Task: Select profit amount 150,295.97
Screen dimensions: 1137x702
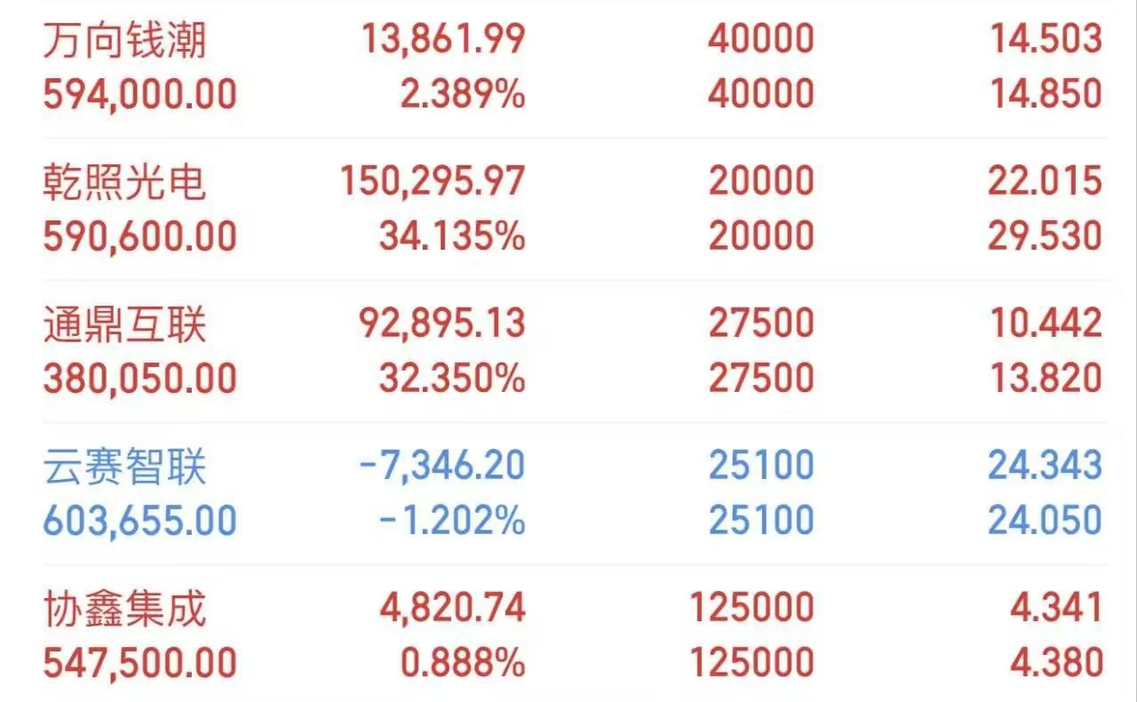Action: pos(433,182)
